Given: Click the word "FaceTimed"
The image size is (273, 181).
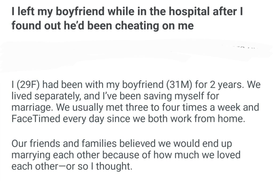Looking at the screenshot, I should 36,119.
